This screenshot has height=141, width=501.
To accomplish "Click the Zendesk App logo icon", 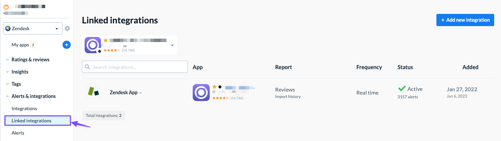I will click(93, 92).
